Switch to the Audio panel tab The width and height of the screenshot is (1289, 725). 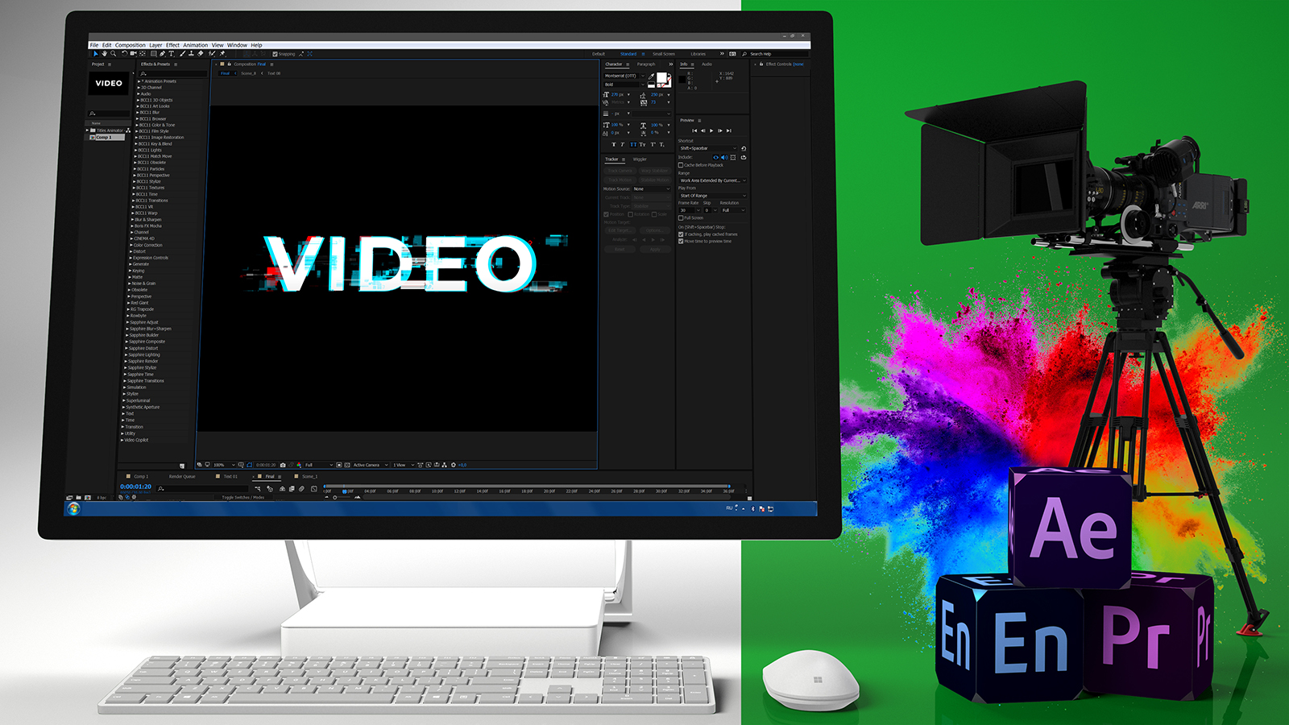coord(707,64)
